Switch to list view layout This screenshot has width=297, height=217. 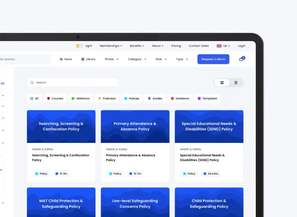point(236,83)
